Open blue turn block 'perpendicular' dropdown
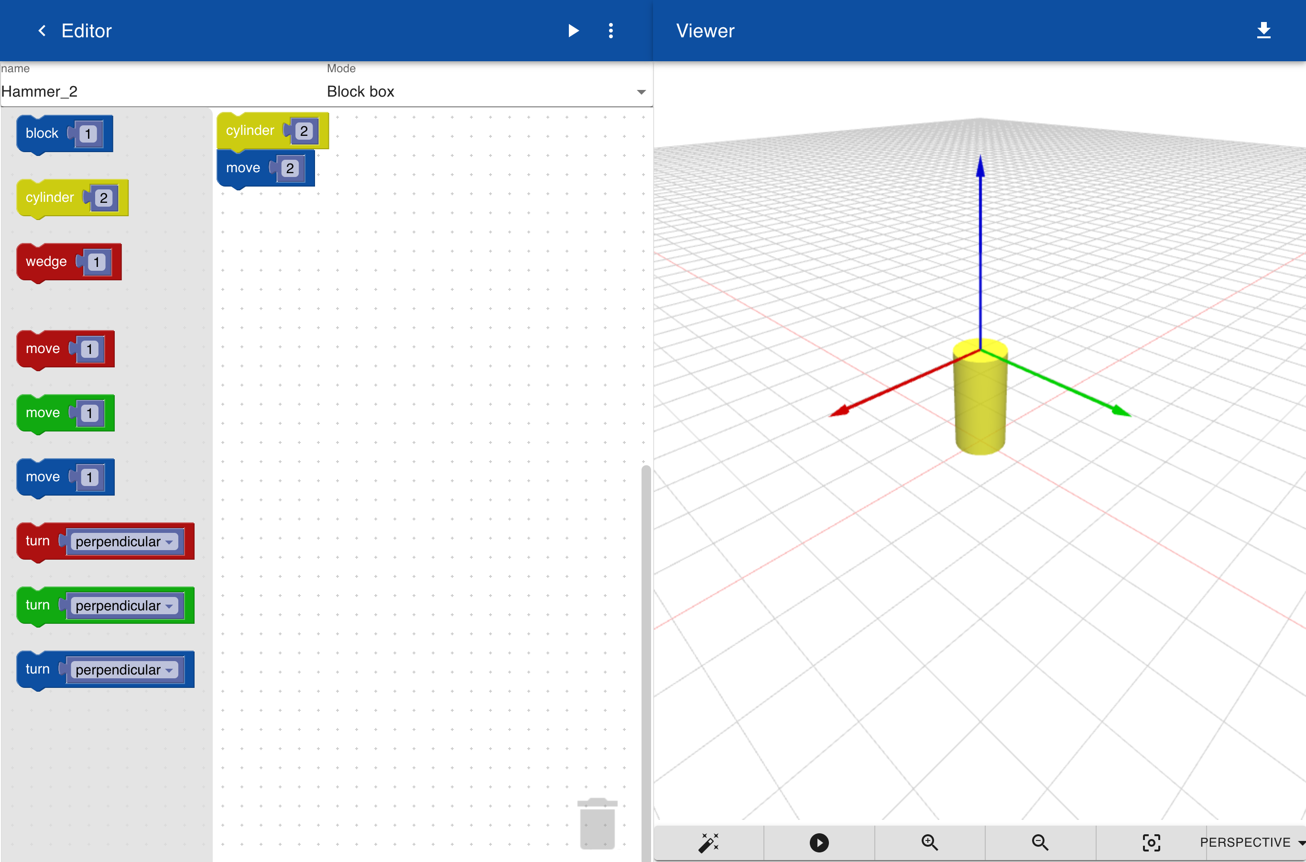 click(124, 670)
